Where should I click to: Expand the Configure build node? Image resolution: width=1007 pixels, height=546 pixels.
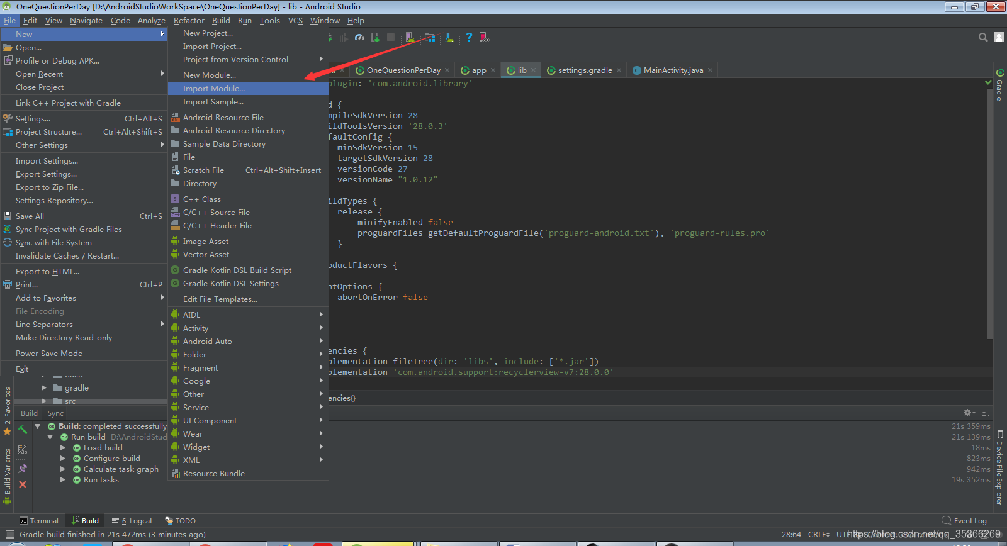63,459
